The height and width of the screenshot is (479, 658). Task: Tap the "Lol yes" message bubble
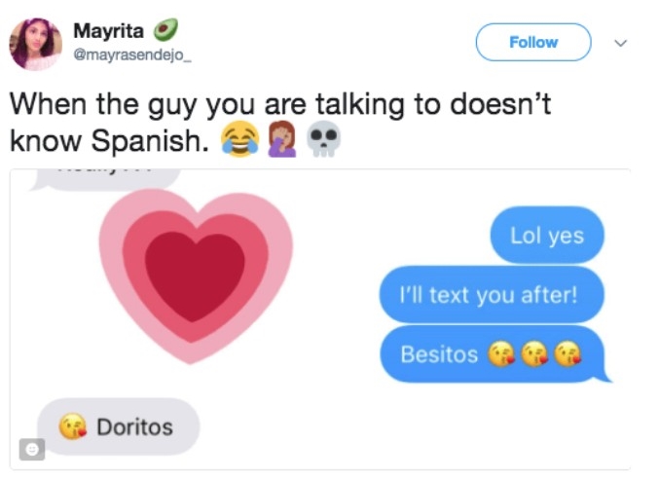(x=547, y=235)
